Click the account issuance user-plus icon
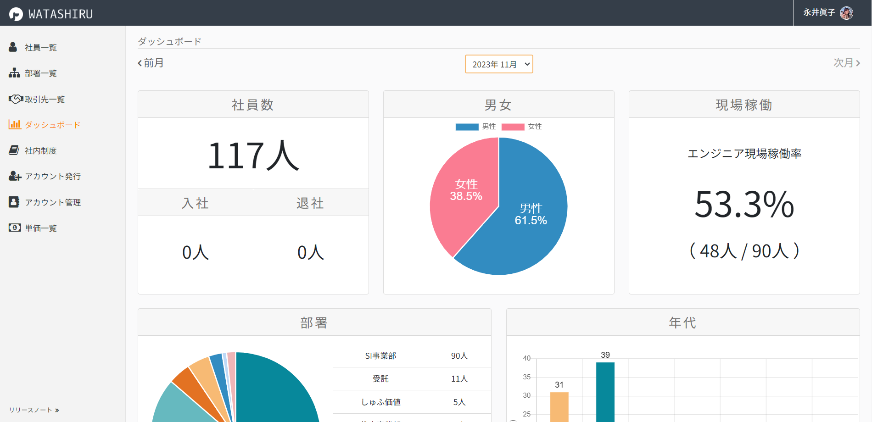Screen dimensions: 872x422 click(x=15, y=176)
